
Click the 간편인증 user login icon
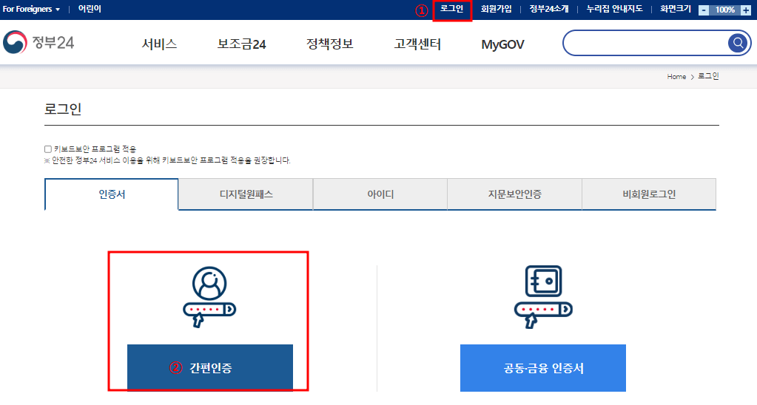[209, 296]
